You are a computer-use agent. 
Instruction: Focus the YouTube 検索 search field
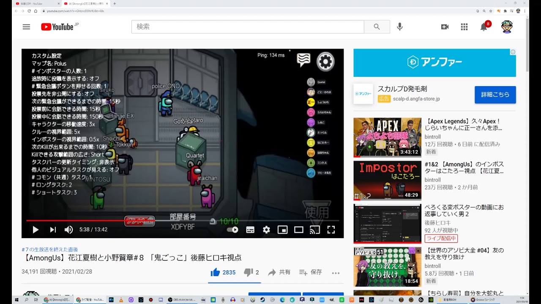tap(248, 27)
